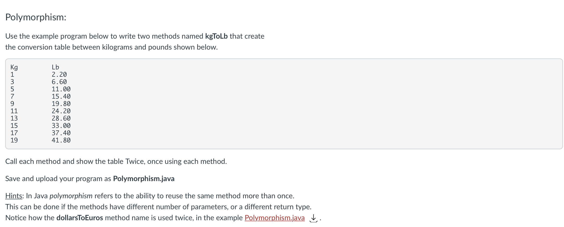Click the bold kgToLb method name
564x227 pixels.
pos(216,36)
